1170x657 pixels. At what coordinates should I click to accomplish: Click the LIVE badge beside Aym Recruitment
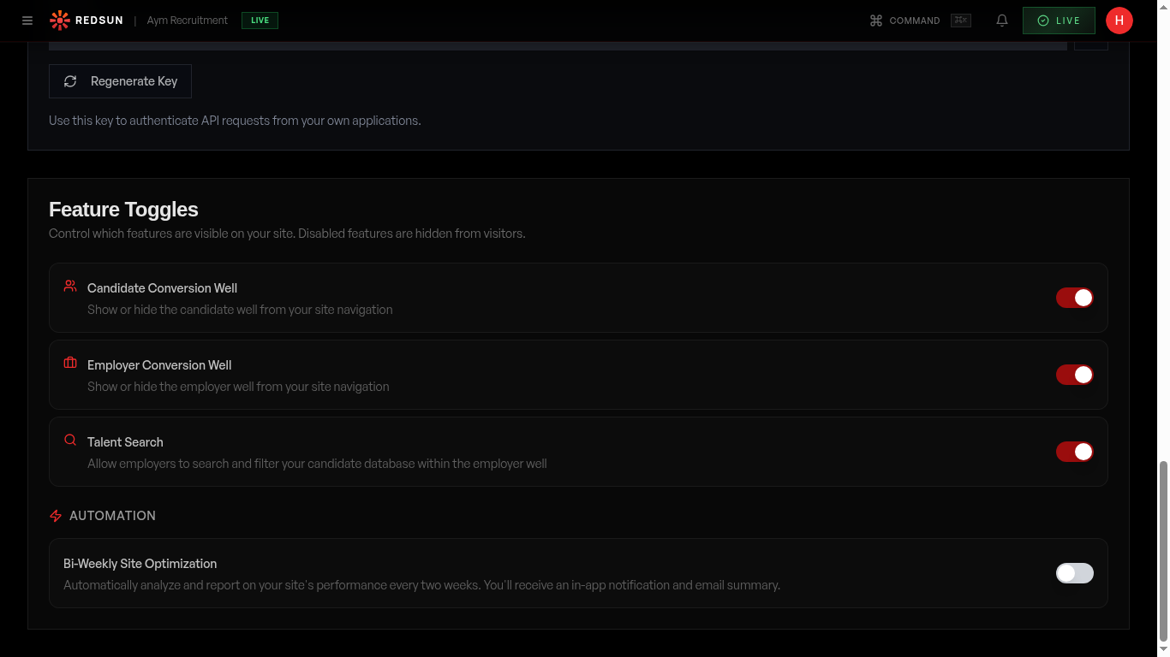point(259,20)
